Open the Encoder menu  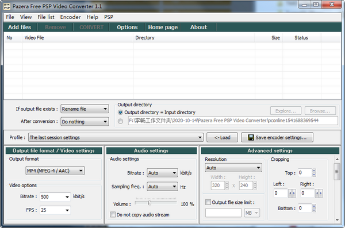tap(70, 17)
